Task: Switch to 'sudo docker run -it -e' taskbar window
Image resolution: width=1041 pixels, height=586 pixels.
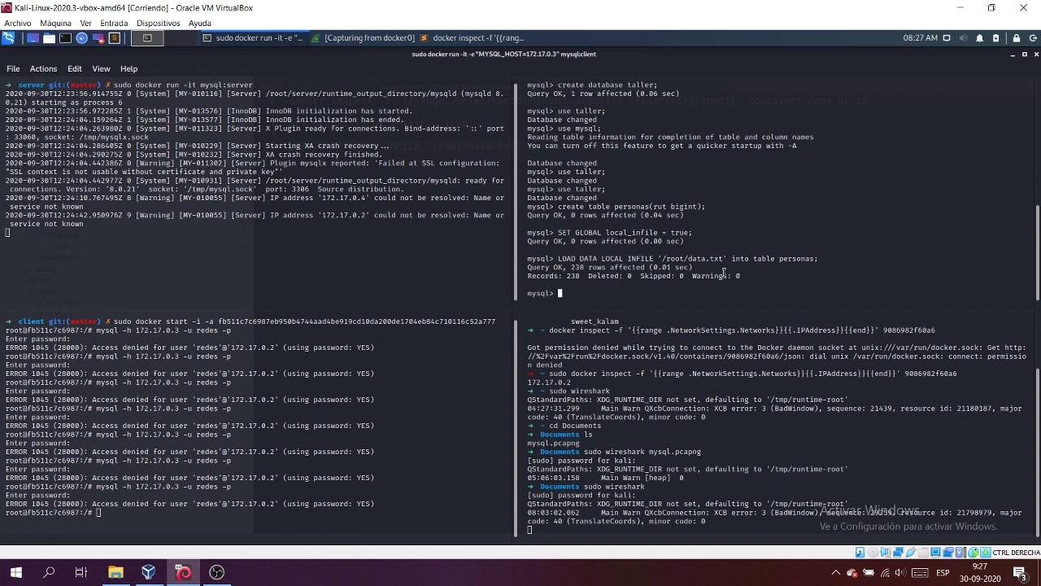Action: pyautogui.click(x=252, y=38)
